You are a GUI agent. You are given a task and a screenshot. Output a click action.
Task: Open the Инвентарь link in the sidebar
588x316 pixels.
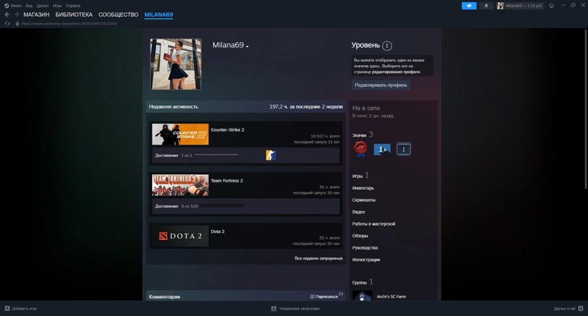click(x=363, y=188)
